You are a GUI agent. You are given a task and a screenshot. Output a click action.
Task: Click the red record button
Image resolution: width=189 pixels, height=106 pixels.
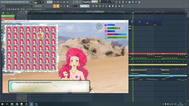point(45,2)
